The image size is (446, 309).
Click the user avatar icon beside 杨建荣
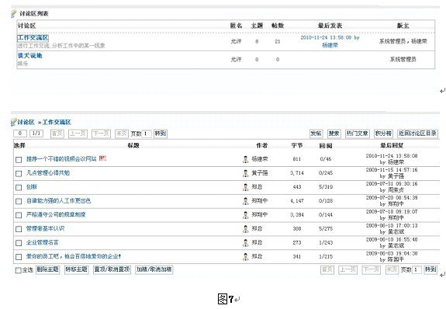(x=245, y=159)
